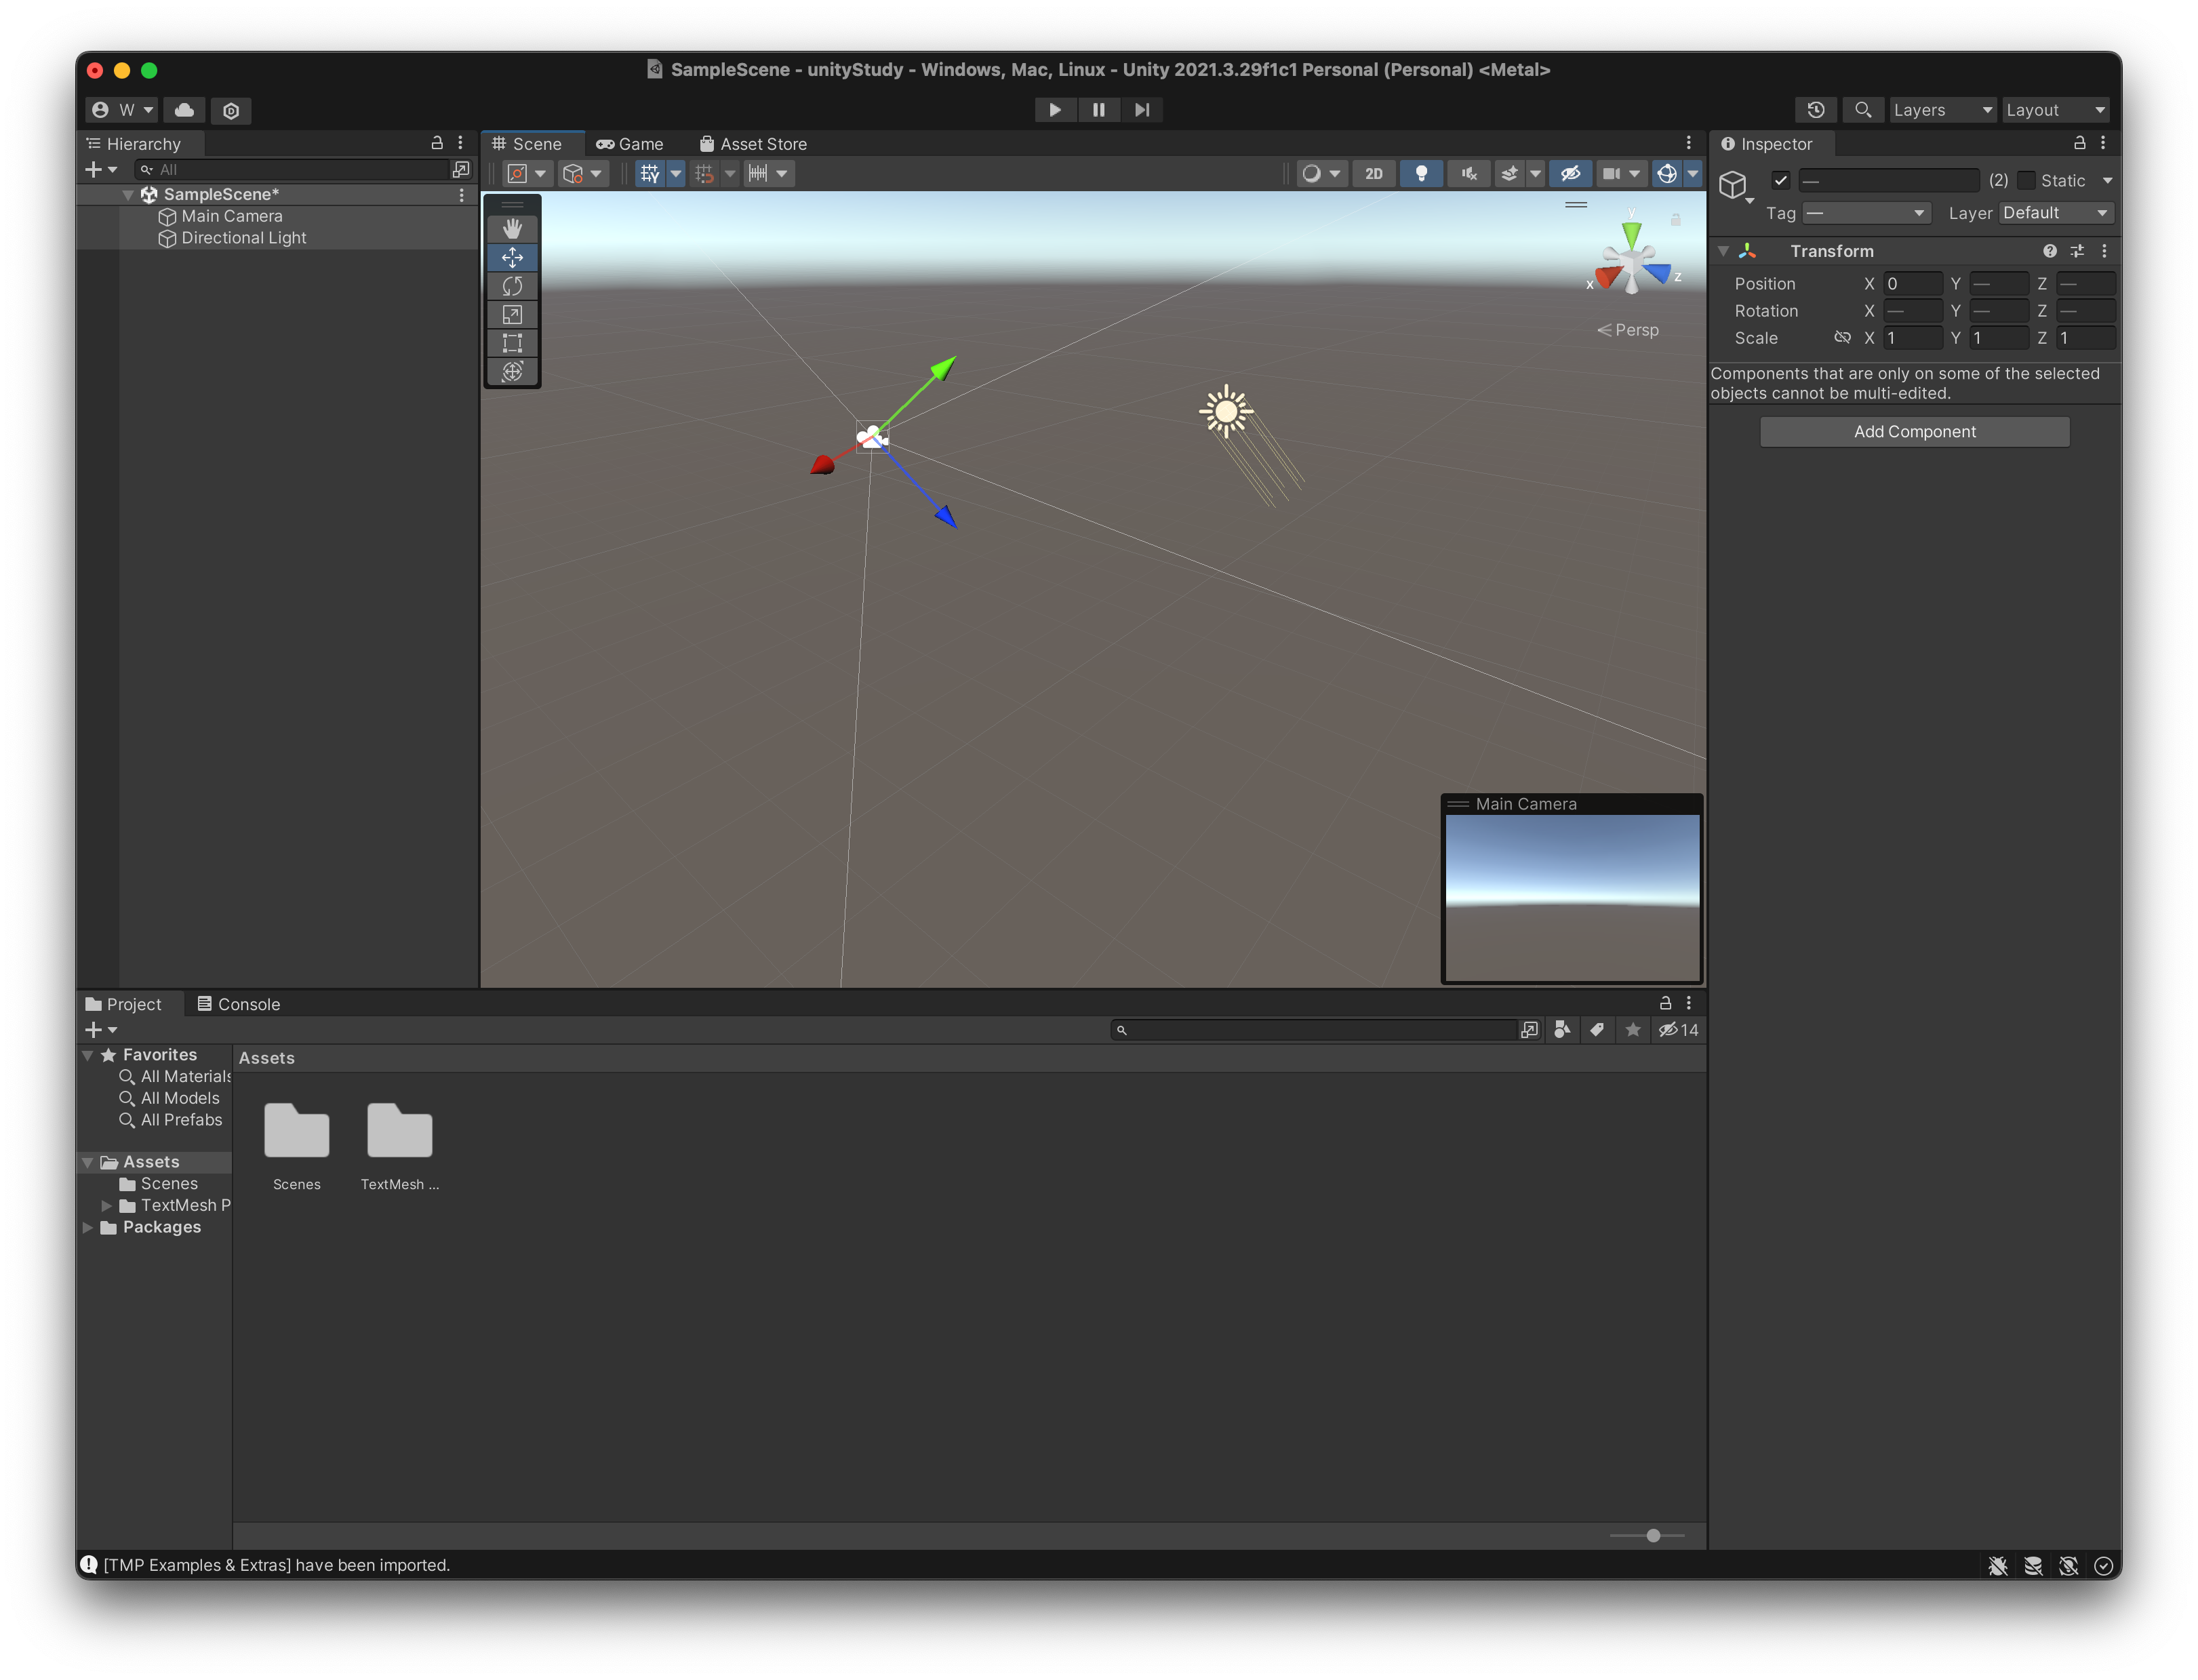Toggle hidden packages visibility count 14

click(1678, 1030)
